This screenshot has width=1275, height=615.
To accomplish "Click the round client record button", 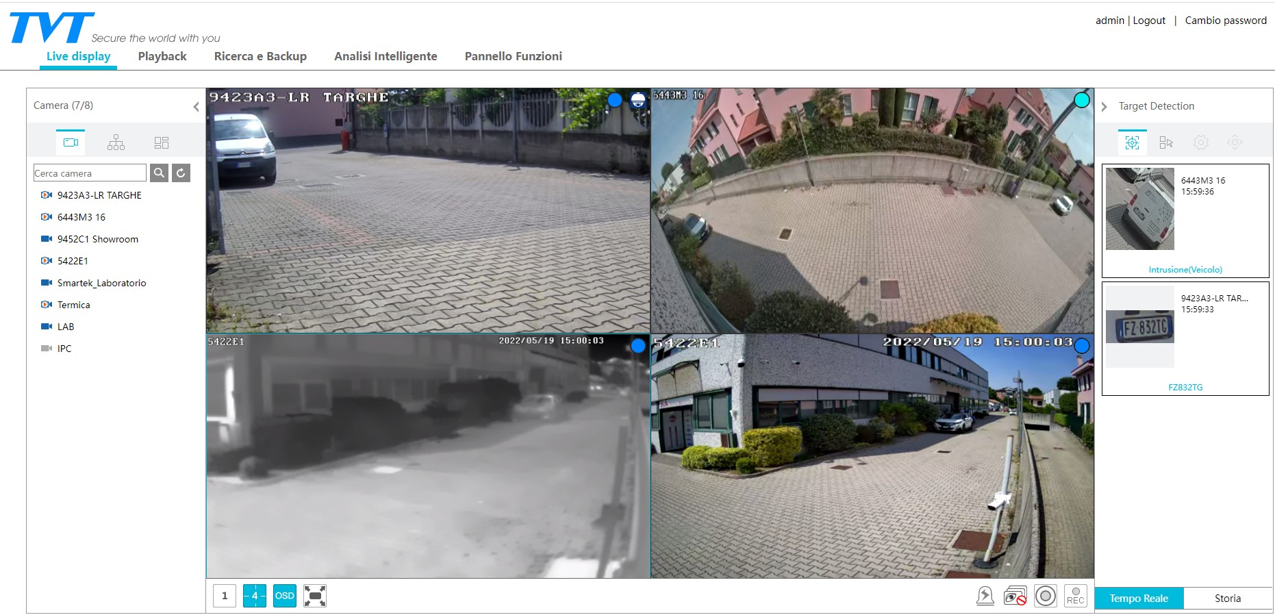I will (1046, 596).
